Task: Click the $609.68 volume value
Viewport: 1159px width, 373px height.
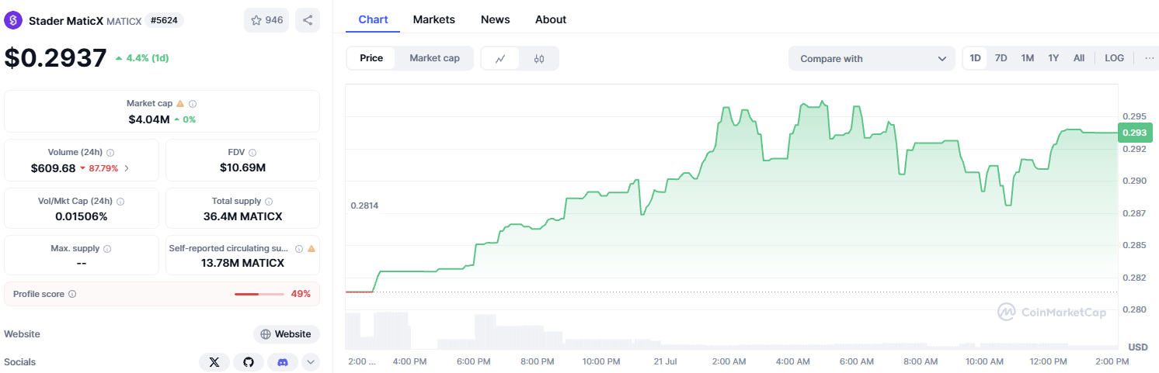Action: pos(53,168)
